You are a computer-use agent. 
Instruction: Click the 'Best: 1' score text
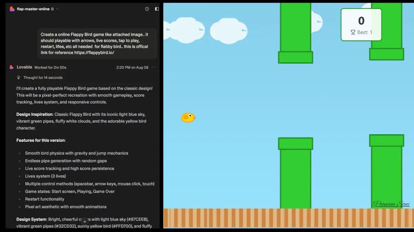point(365,32)
